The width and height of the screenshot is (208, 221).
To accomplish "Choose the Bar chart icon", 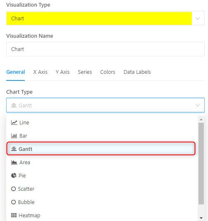I will pyautogui.click(x=14, y=136).
